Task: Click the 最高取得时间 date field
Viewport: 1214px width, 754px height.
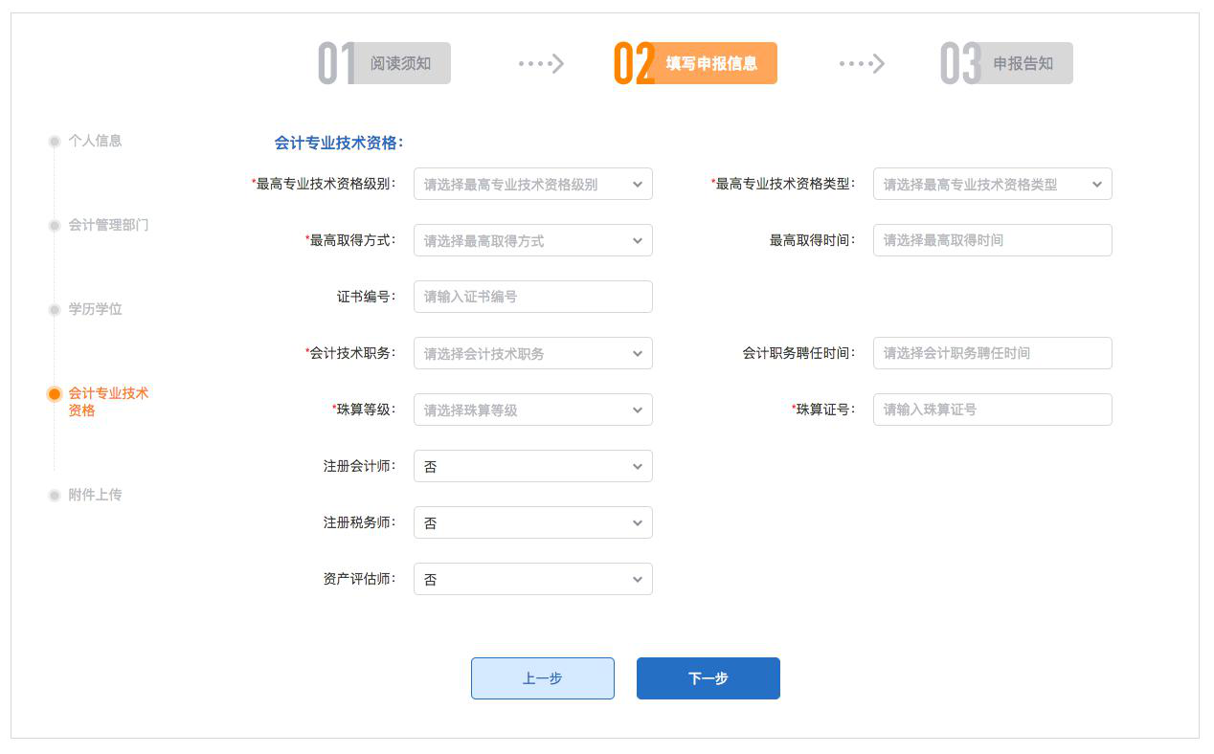Action: click(x=992, y=240)
